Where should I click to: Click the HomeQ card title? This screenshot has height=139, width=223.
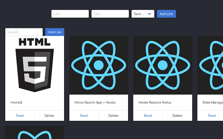[16, 103]
